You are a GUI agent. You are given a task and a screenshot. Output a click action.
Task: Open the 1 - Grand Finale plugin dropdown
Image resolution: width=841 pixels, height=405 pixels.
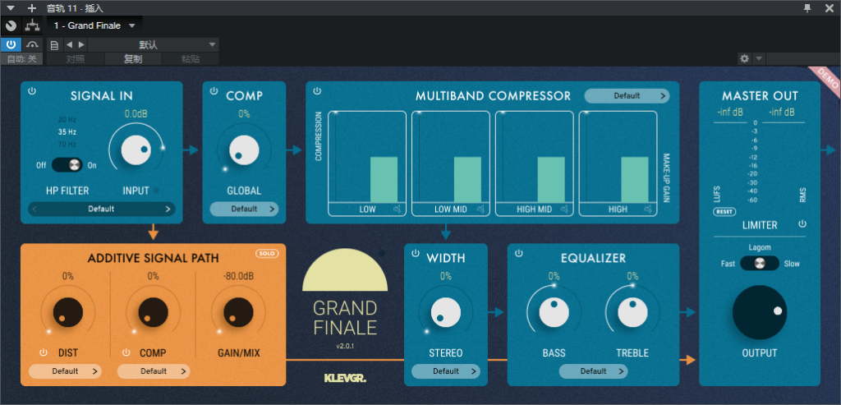[x=94, y=25]
